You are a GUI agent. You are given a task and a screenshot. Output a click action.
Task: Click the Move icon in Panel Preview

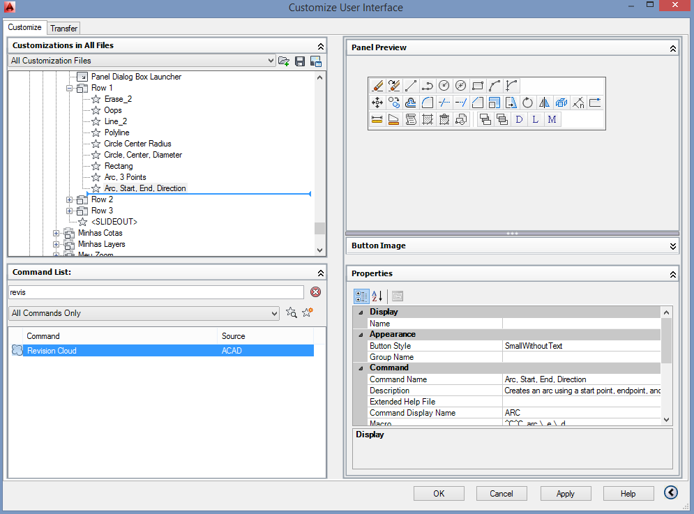[377, 103]
